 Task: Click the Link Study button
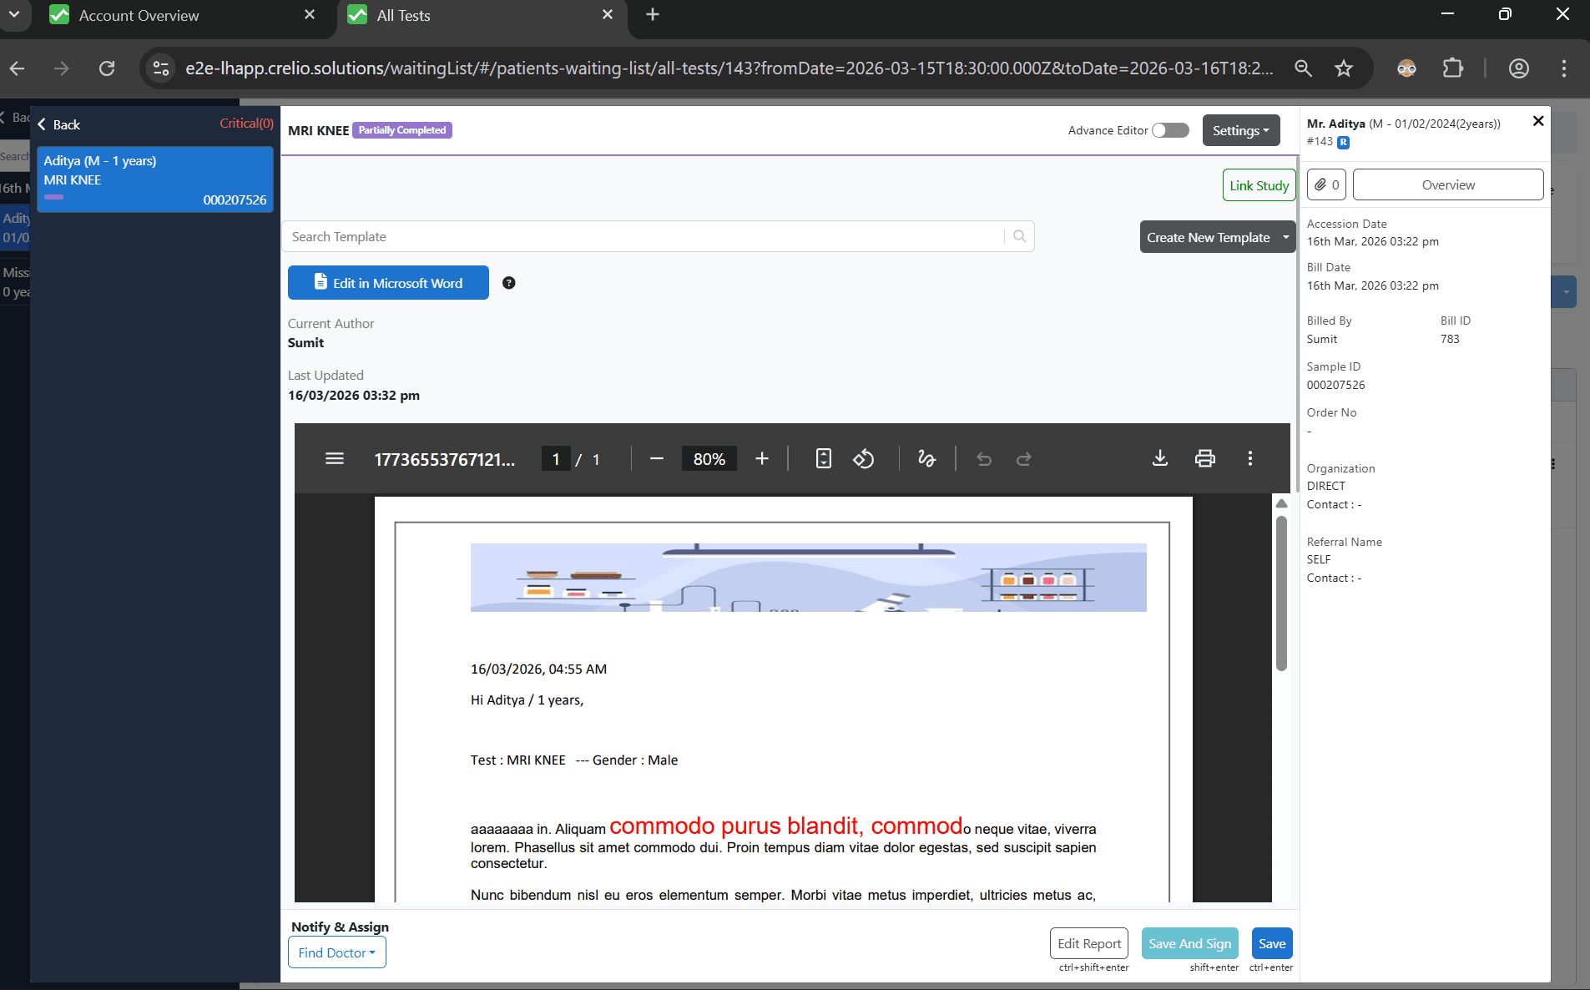(1259, 185)
